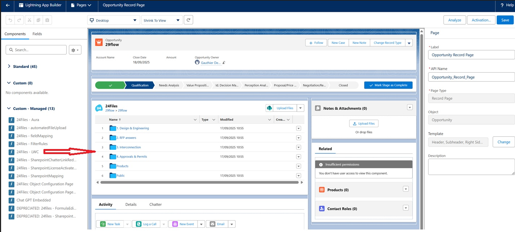Screen dimensions: 515x232
Task: Select the 24Files - LWC component
Action: pos(28,152)
